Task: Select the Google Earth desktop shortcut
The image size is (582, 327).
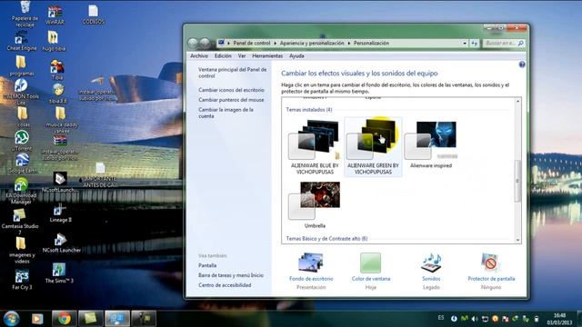Action: (22, 163)
